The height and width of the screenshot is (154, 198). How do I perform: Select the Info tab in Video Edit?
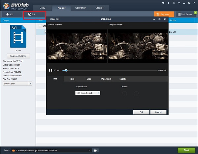[x=55, y=79]
